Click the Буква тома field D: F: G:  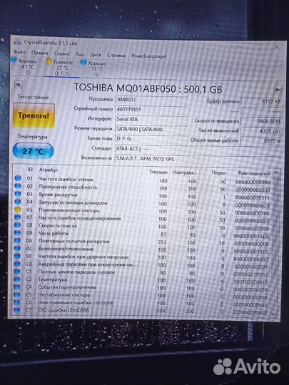(x=151, y=139)
